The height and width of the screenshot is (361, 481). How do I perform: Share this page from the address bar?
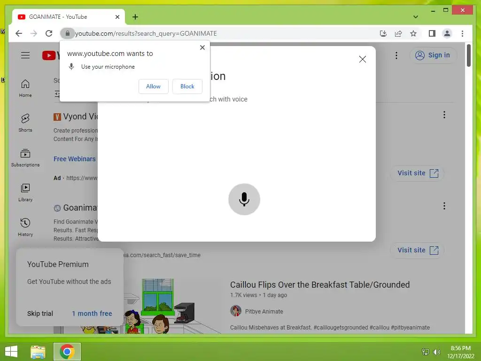[x=398, y=33]
